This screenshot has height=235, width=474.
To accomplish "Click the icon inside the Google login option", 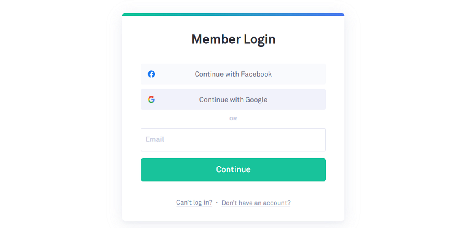I will point(151,99).
